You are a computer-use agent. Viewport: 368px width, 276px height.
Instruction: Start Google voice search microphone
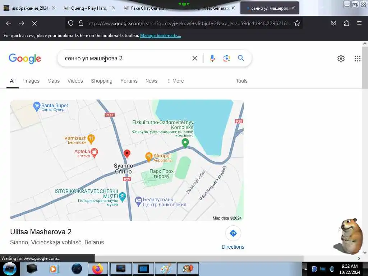212,58
